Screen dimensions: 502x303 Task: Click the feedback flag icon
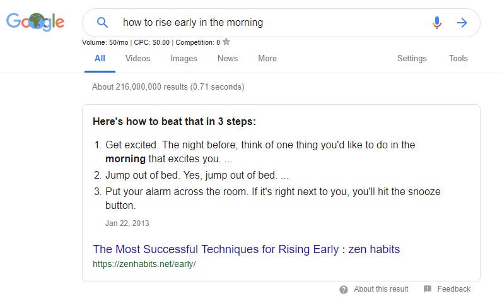point(428,289)
